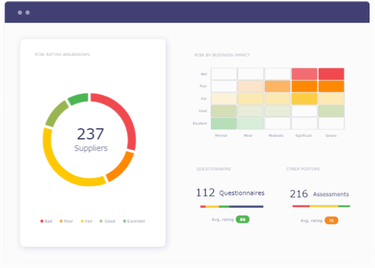The height and width of the screenshot is (268, 375).
Task: Click the RISK BY BUSINESS IMPACT heading
Action: tap(222, 55)
